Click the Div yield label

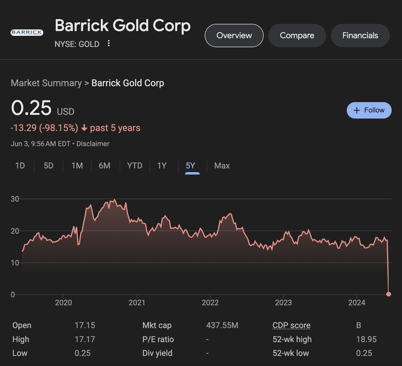[x=157, y=353]
